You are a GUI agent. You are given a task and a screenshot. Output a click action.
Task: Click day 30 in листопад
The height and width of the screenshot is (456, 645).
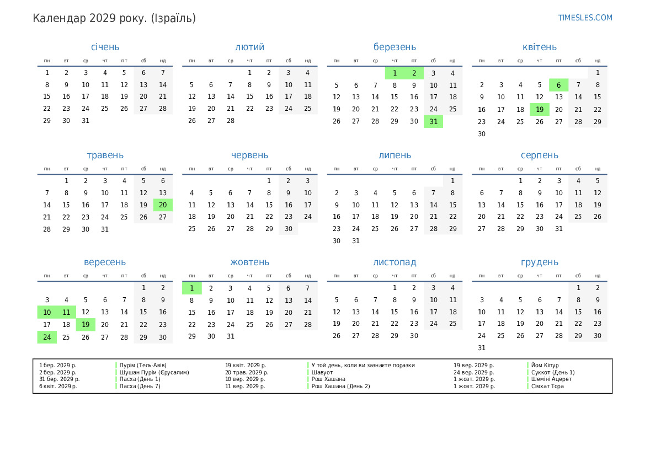414,336
